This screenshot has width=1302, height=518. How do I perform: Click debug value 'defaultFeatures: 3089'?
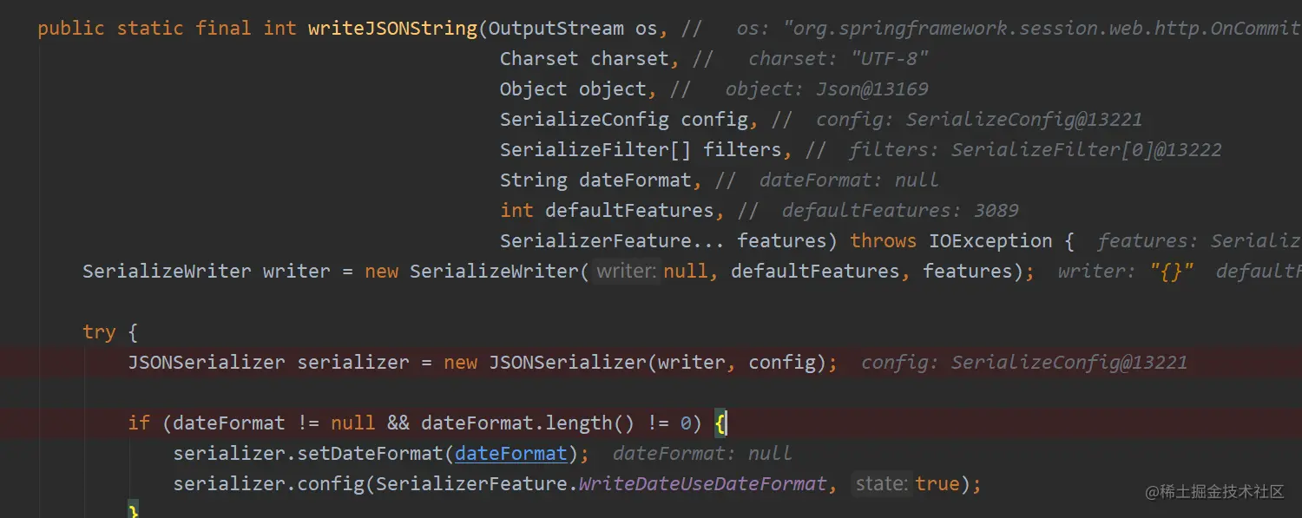[900, 211]
